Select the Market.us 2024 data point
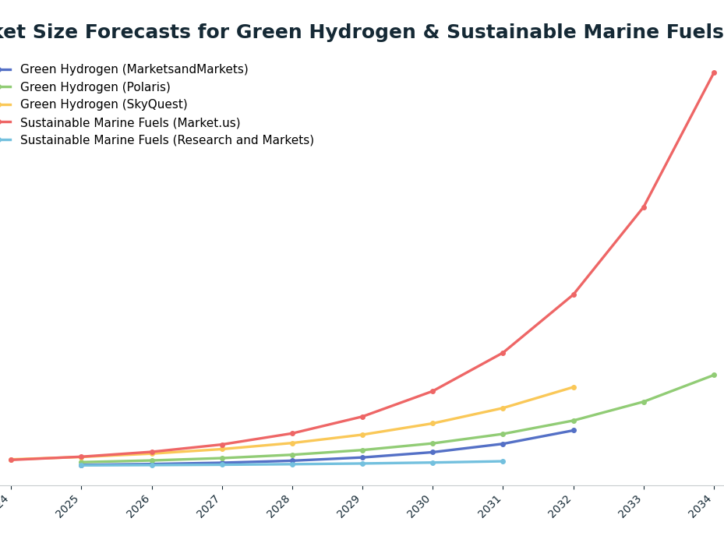The height and width of the screenshot is (543, 724). 11,460
